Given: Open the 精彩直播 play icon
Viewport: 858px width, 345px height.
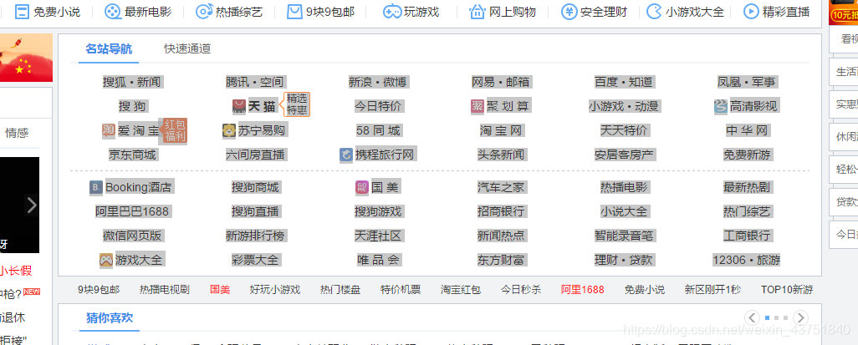Looking at the screenshot, I should click(x=751, y=12).
